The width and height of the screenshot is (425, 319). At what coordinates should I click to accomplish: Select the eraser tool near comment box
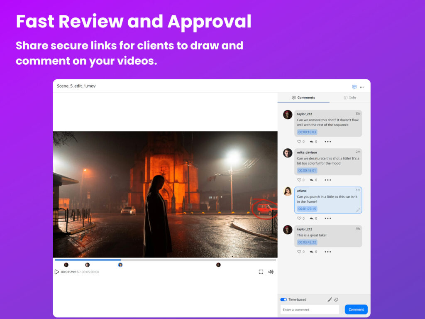[x=337, y=299]
